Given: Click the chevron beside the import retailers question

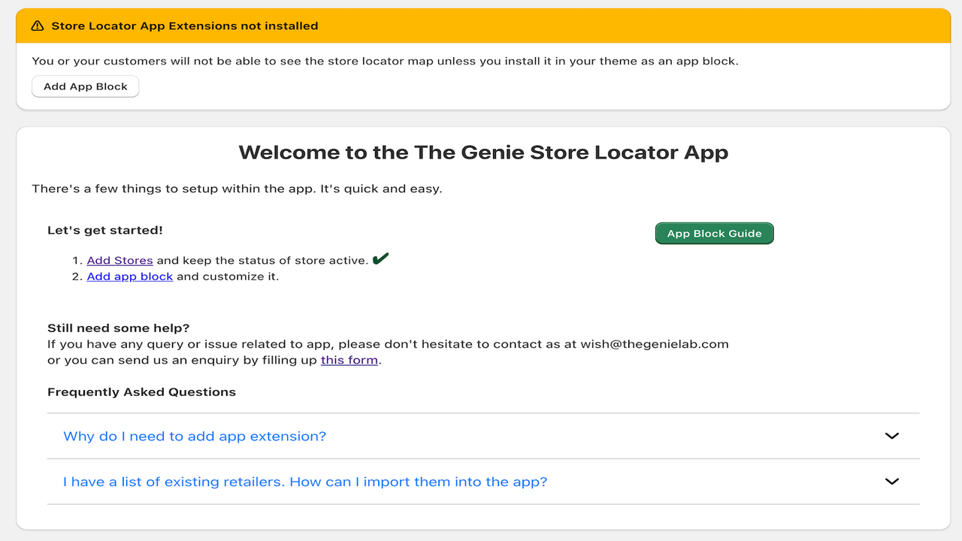Looking at the screenshot, I should [891, 482].
